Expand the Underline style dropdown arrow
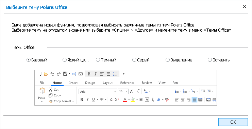252x129 pixels. tap(98, 100)
